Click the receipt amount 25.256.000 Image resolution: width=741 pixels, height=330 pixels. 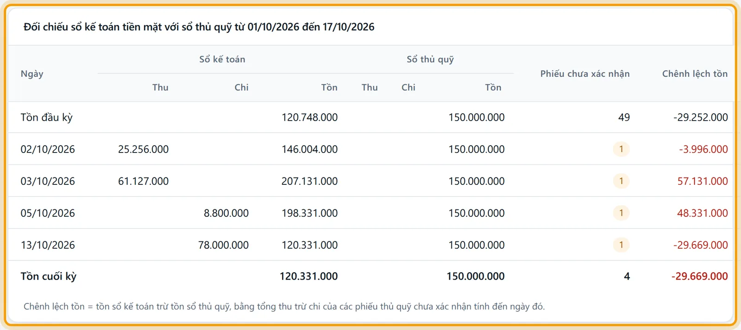point(143,149)
